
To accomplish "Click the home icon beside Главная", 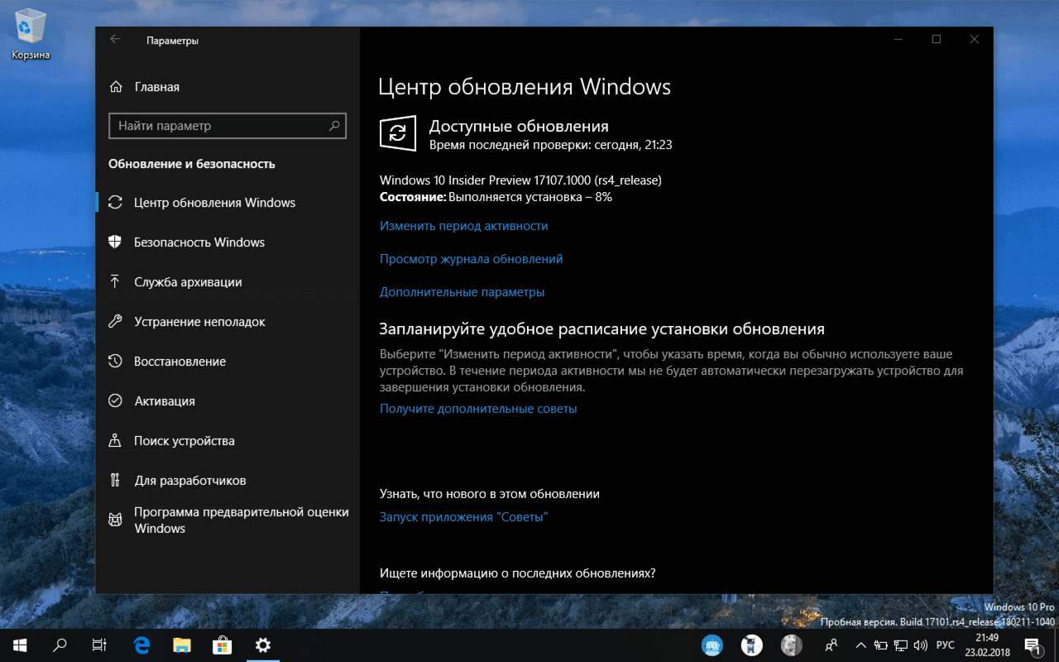I will point(116,87).
